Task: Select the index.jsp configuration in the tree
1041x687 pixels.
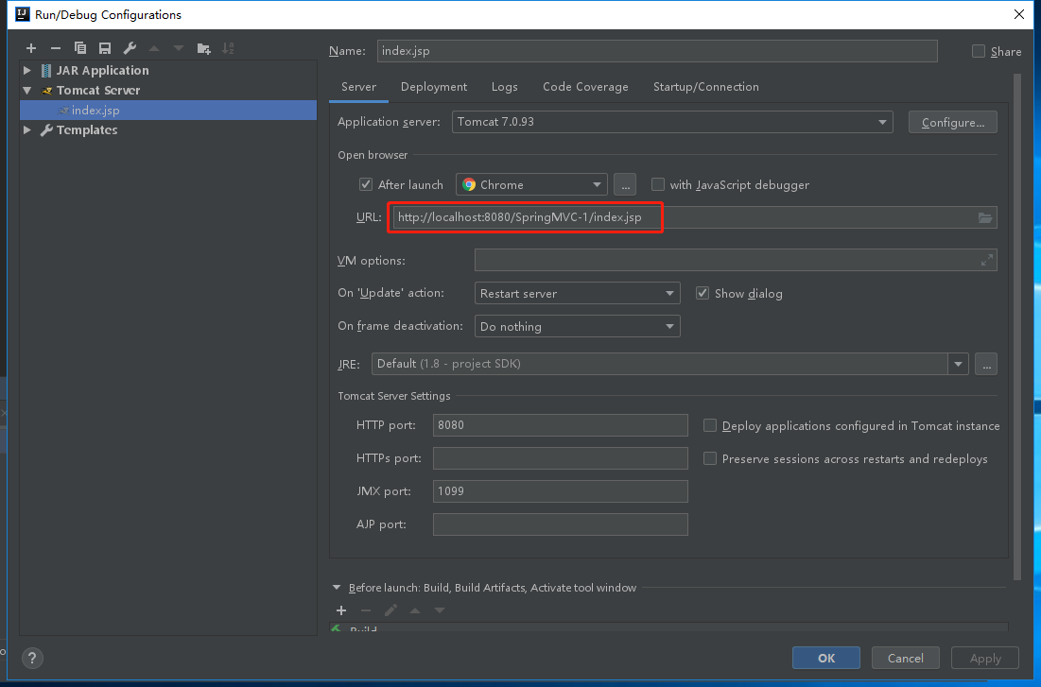Action: [168, 111]
